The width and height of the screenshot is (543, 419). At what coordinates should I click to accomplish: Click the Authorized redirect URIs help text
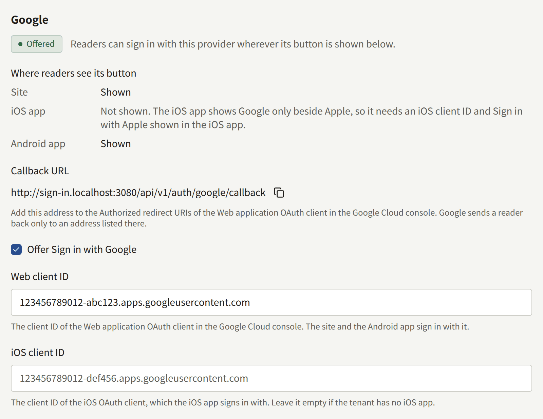pyautogui.click(x=267, y=218)
